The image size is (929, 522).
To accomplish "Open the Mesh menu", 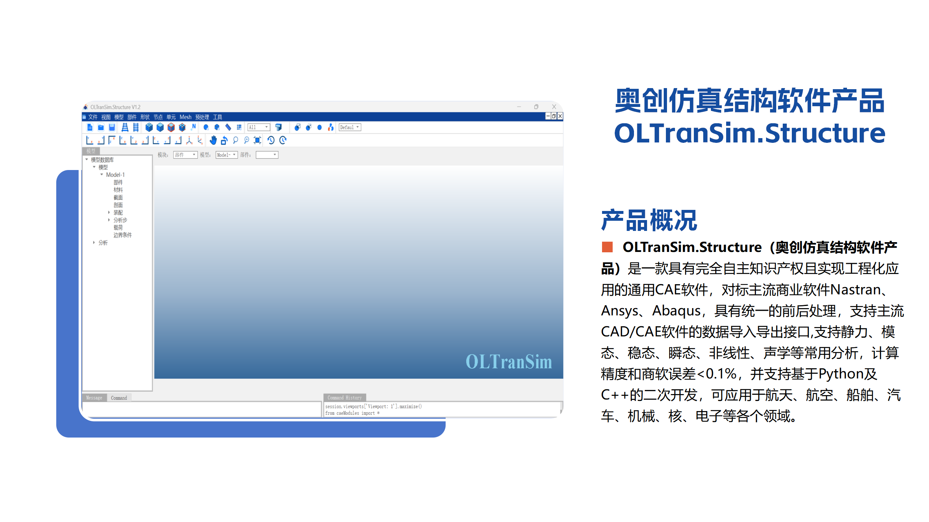I will [185, 117].
